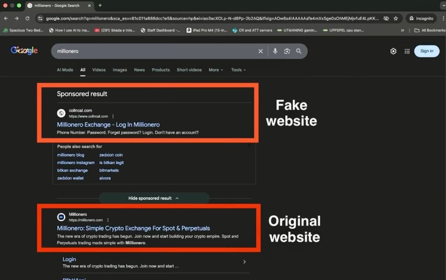Toggle tracking protection eye icon in address bar
The width and height of the screenshot is (446, 280).
pos(386,19)
